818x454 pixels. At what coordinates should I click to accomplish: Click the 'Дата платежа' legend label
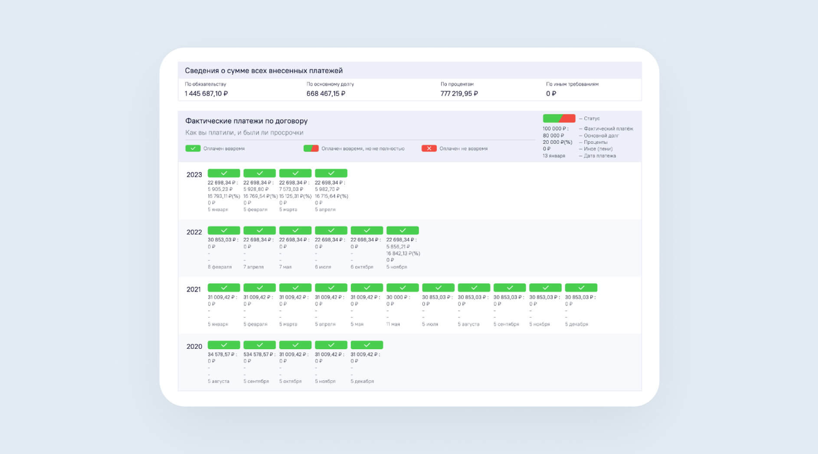pos(600,156)
